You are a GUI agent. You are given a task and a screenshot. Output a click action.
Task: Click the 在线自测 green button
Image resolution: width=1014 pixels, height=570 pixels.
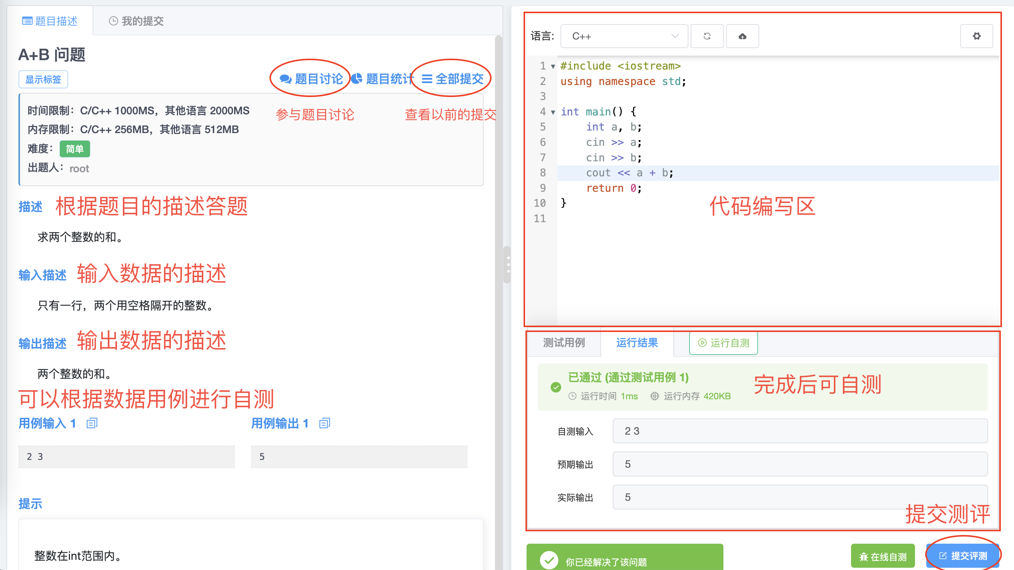coord(883,556)
